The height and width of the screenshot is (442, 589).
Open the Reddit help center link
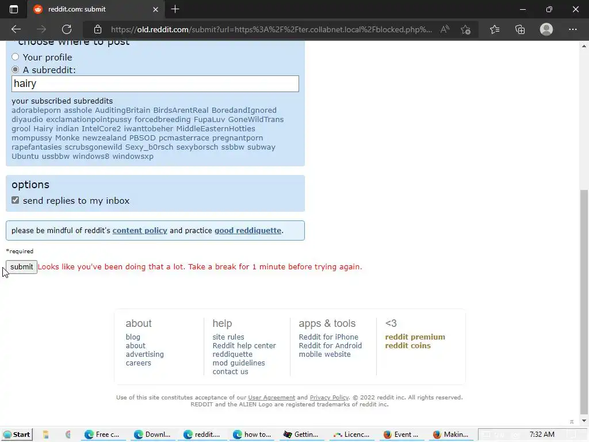(x=244, y=346)
